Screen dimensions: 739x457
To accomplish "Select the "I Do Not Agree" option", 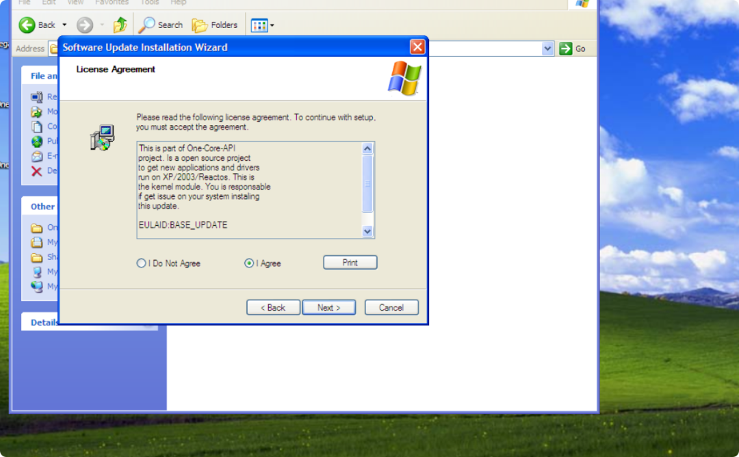I will 142,263.
